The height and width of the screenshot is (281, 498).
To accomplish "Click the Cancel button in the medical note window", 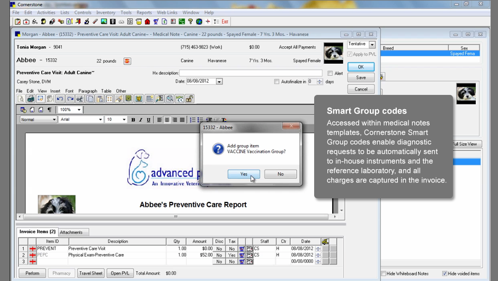I will pyautogui.click(x=361, y=89).
